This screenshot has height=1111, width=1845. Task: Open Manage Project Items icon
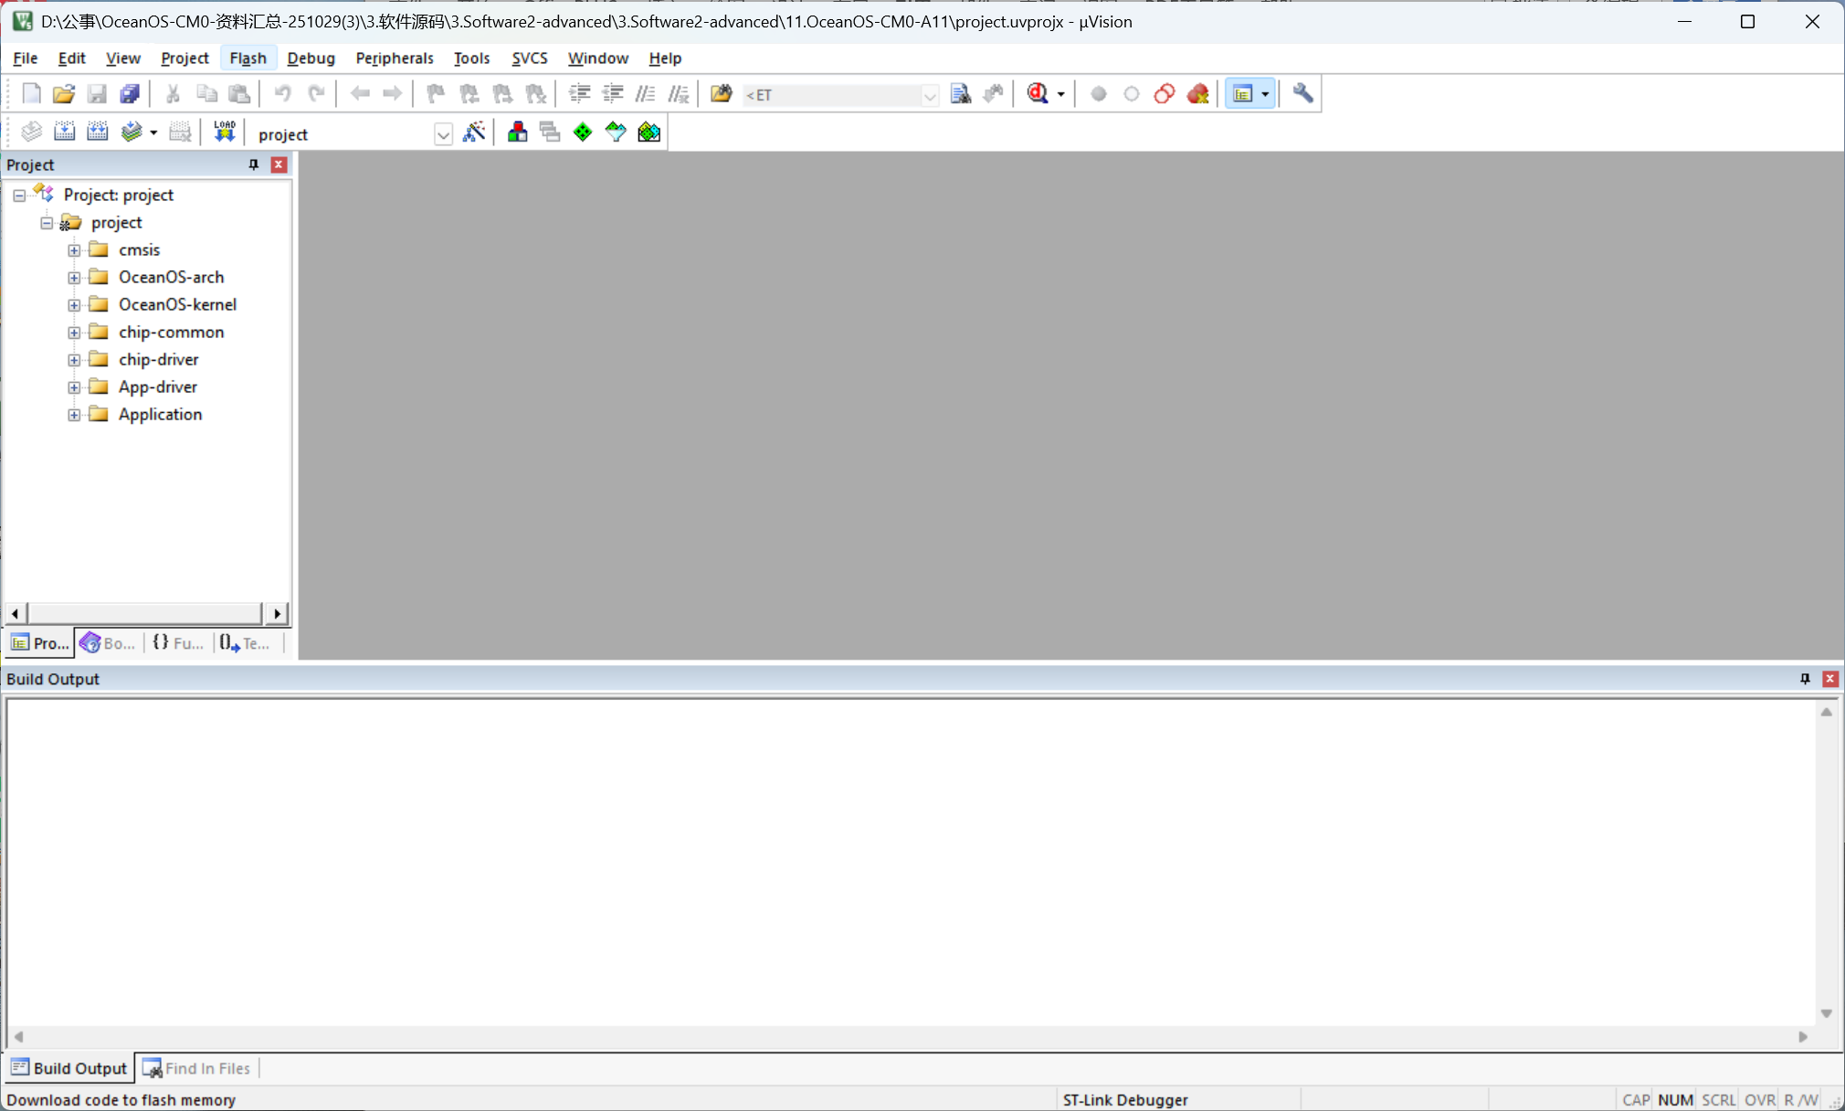point(517,132)
